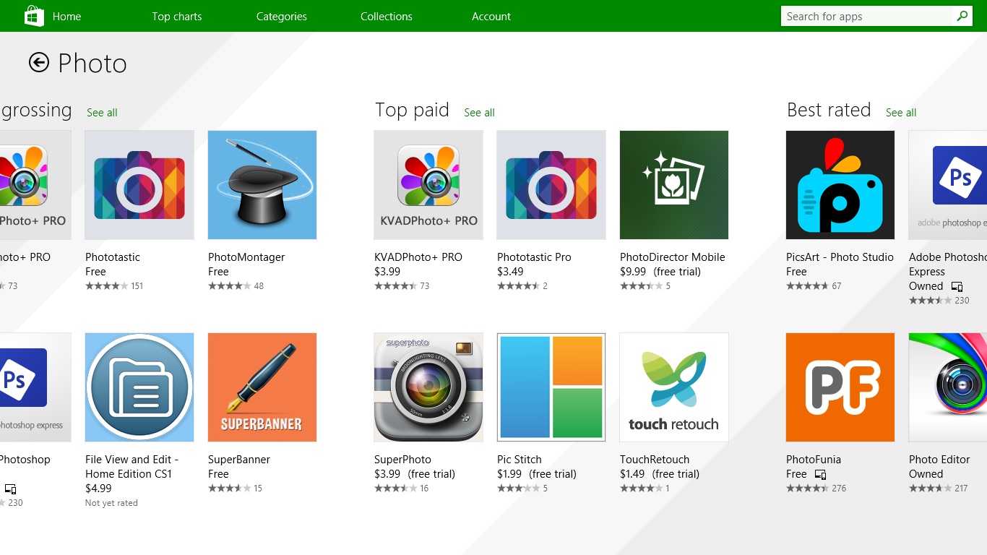Open Adobe Photoshop Express tile under Best rated
987x555 pixels.
tap(948, 185)
